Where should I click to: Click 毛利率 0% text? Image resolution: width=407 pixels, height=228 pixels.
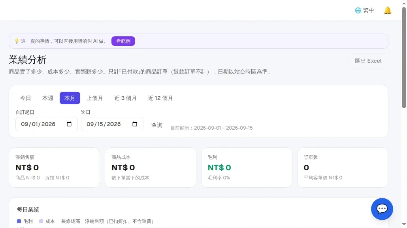[219, 178]
